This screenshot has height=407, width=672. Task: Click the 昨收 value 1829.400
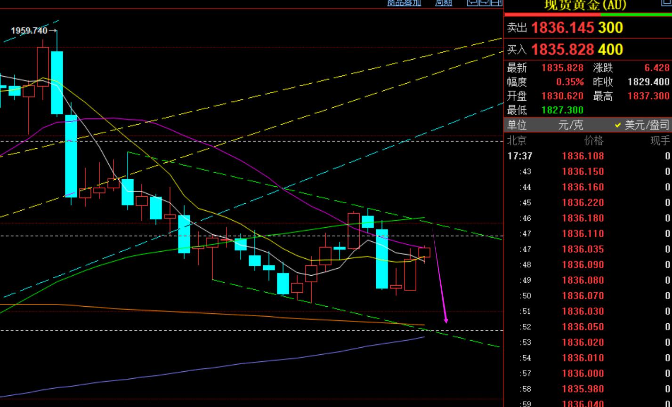click(648, 82)
